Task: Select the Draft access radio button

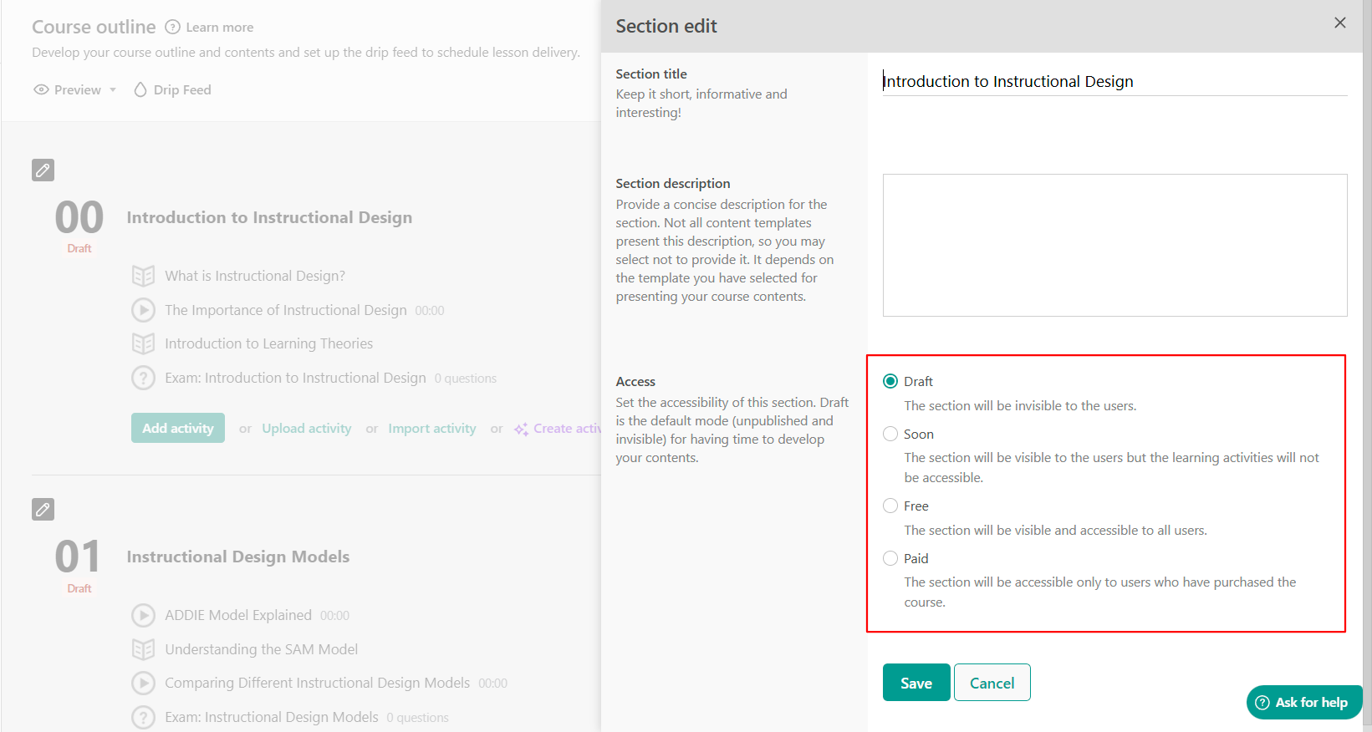Action: [890, 381]
